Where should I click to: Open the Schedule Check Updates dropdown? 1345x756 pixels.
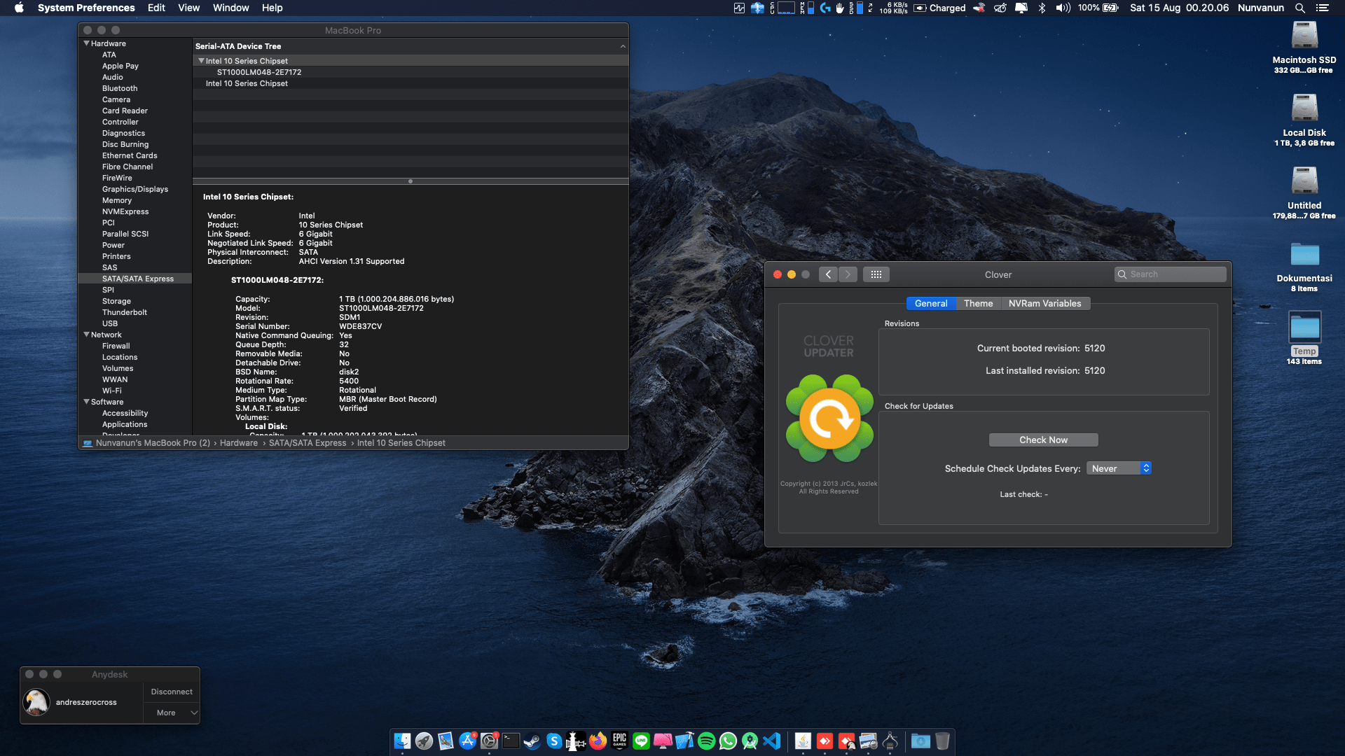(1119, 468)
